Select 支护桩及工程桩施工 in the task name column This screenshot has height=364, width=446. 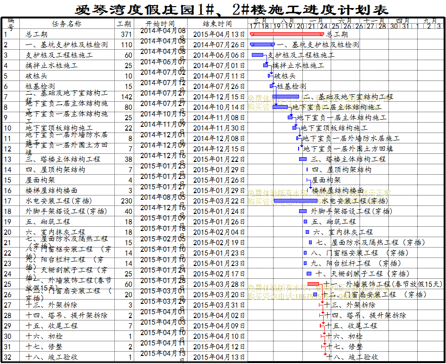[59, 55]
